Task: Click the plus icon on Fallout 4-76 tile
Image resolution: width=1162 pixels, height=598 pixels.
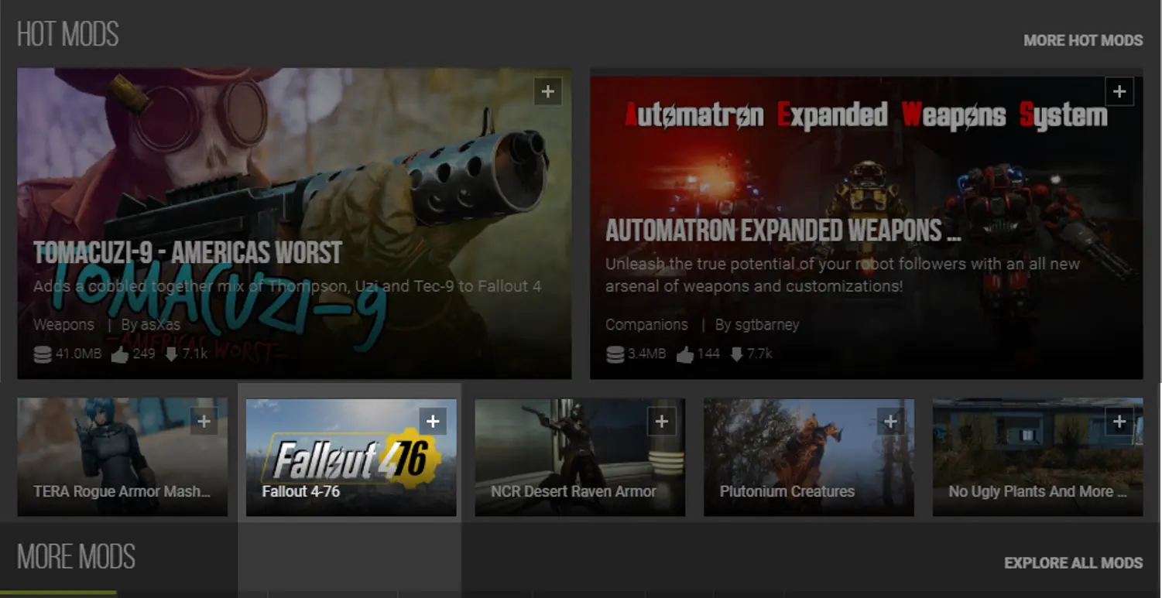Action: 433,422
